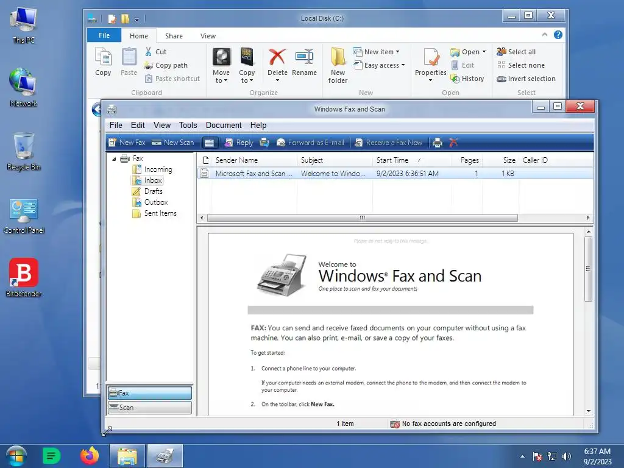Image resolution: width=624 pixels, height=468 pixels.
Task: Click the Paste icon in Explorer ribbon
Action: pyautogui.click(x=129, y=62)
